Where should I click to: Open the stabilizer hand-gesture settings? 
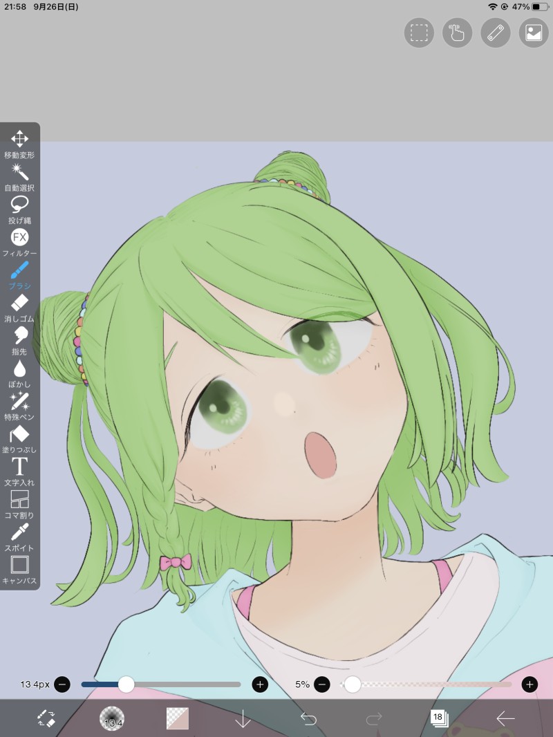[457, 33]
